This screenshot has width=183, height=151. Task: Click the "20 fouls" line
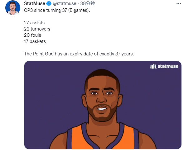(x=32, y=35)
